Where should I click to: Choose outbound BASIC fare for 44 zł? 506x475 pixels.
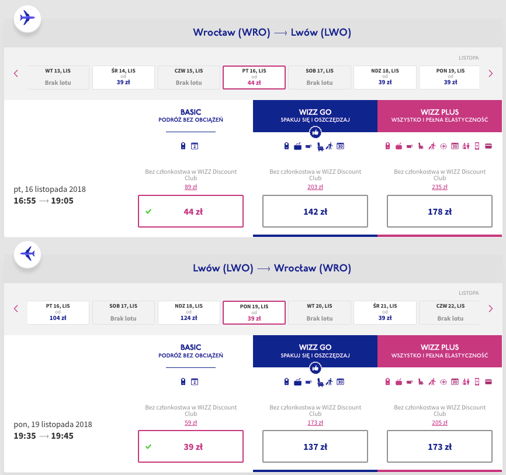click(190, 211)
